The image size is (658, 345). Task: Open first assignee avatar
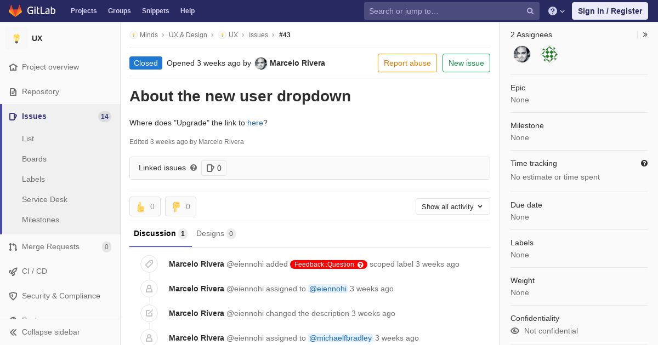(522, 54)
